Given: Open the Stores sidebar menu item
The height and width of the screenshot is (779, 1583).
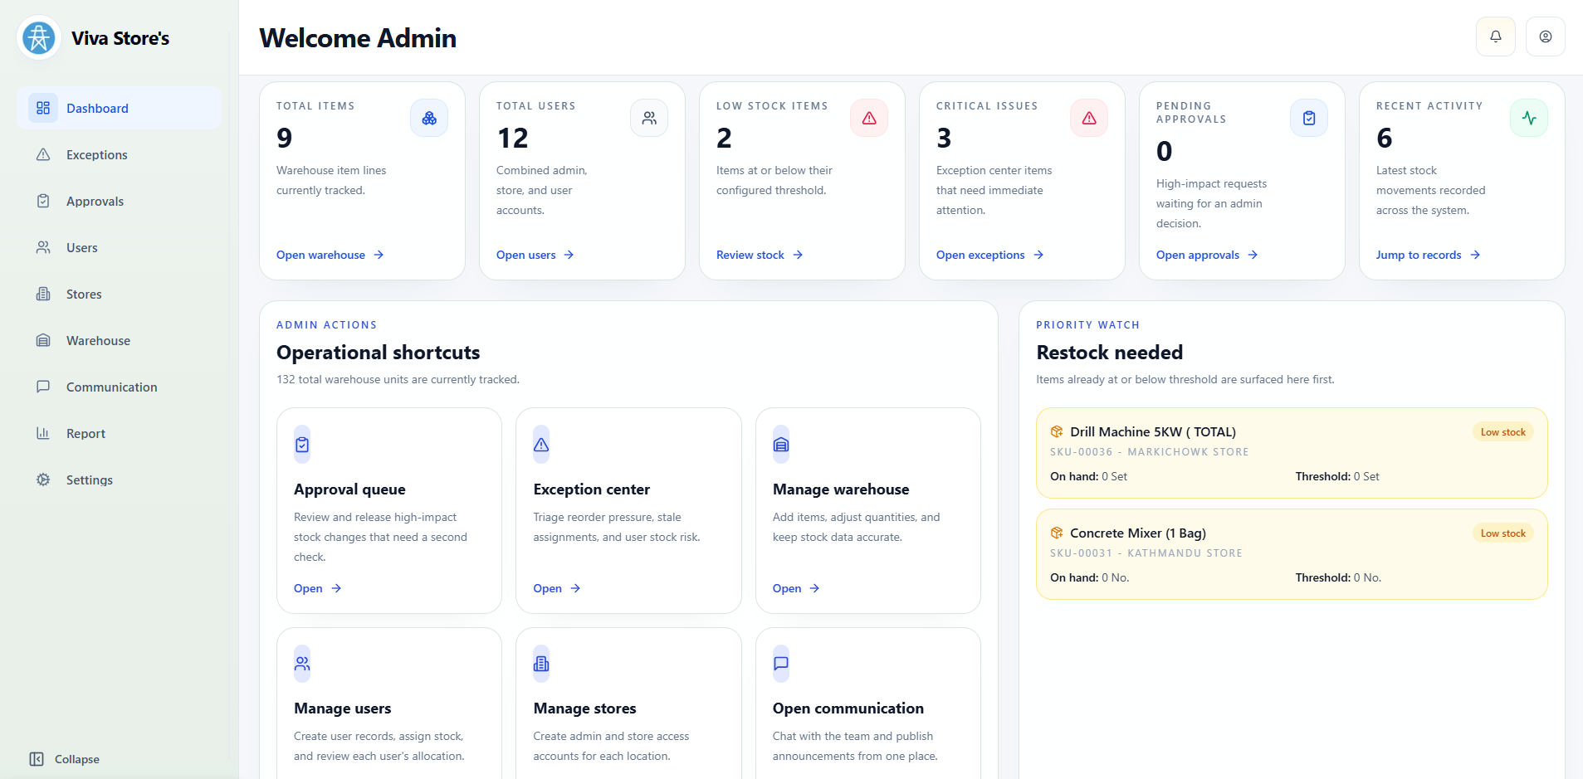Looking at the screenshot, I should tap(119, 294).
